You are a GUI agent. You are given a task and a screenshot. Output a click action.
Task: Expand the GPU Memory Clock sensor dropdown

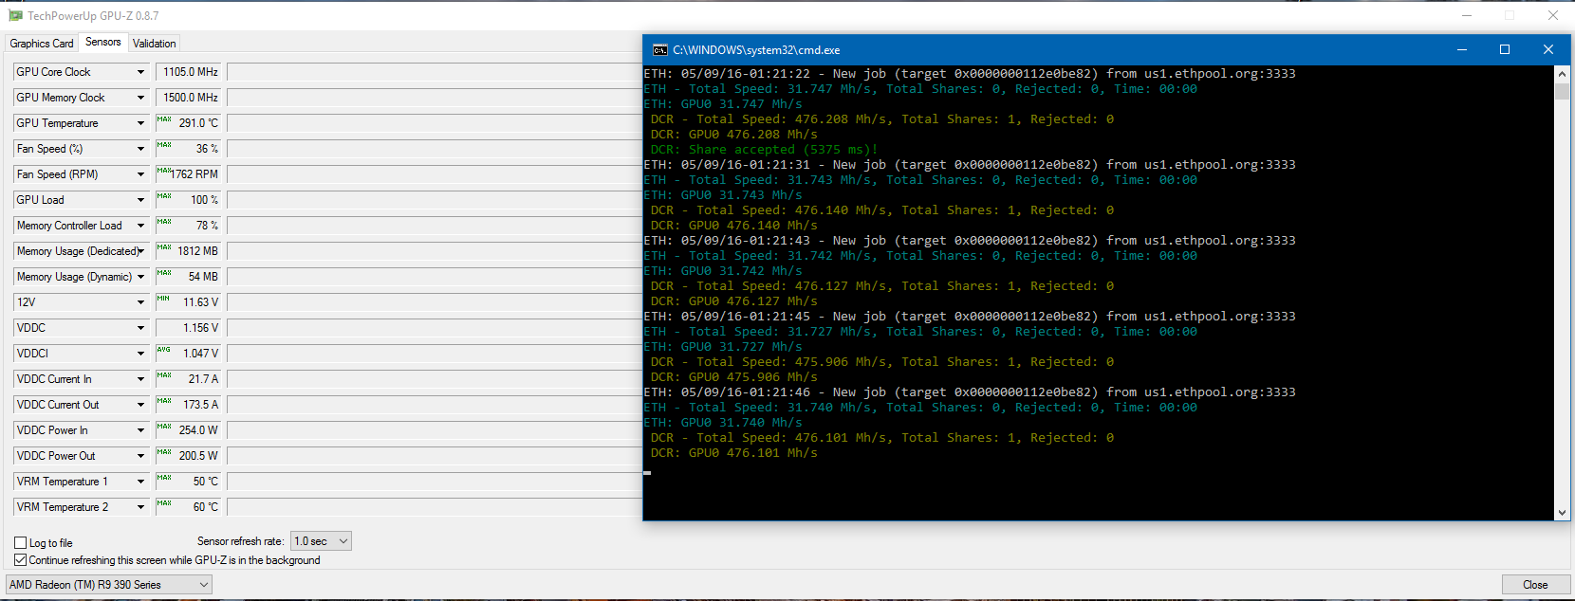coord(140,98)
